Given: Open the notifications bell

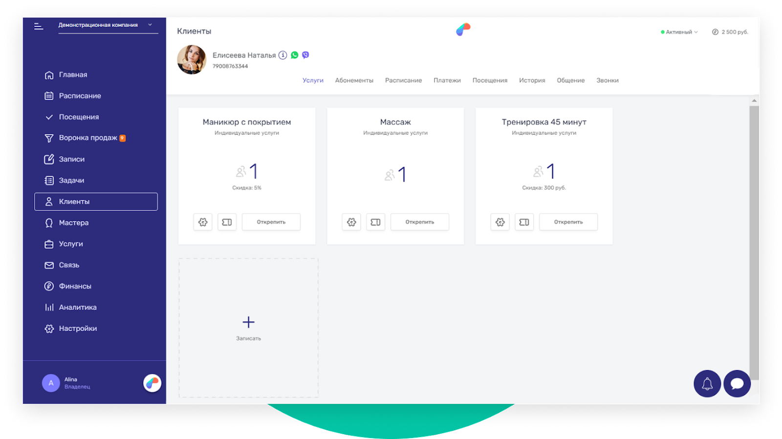Looking at the screenshot, I should pos(707,384).
